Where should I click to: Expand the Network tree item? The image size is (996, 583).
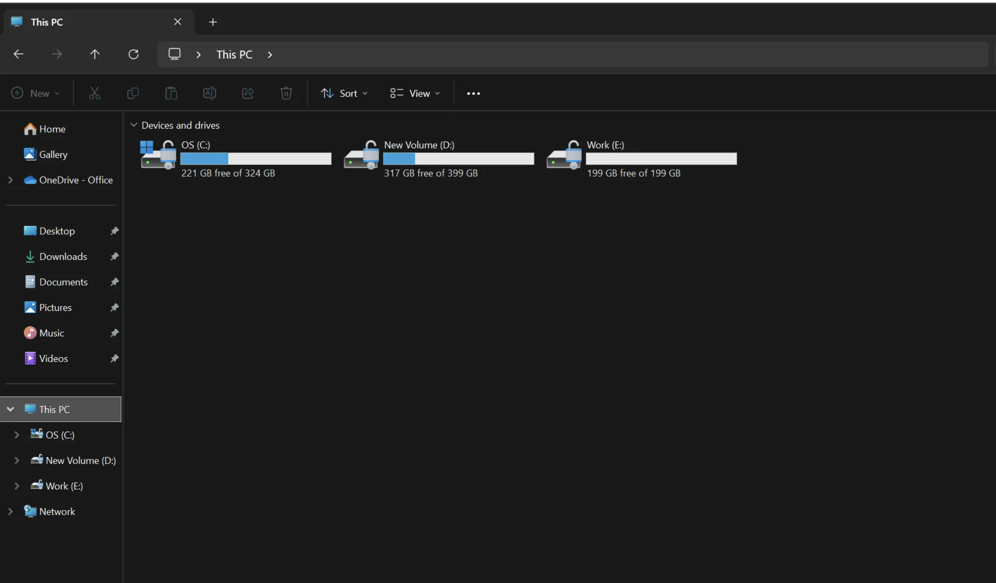coord(11,511)
